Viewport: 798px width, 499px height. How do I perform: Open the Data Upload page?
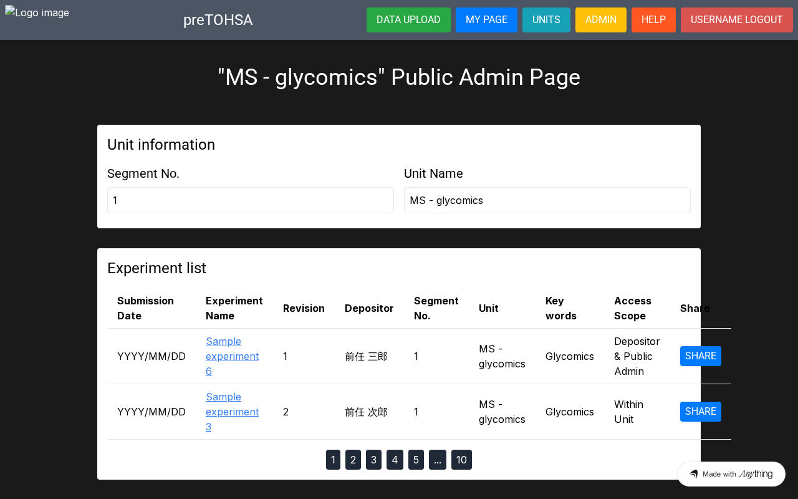(408, 20)
